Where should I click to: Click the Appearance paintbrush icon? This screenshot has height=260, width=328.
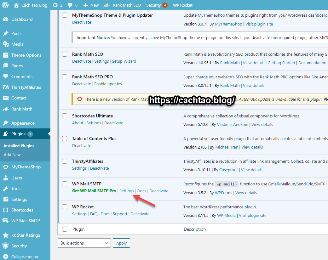(6, 123)
